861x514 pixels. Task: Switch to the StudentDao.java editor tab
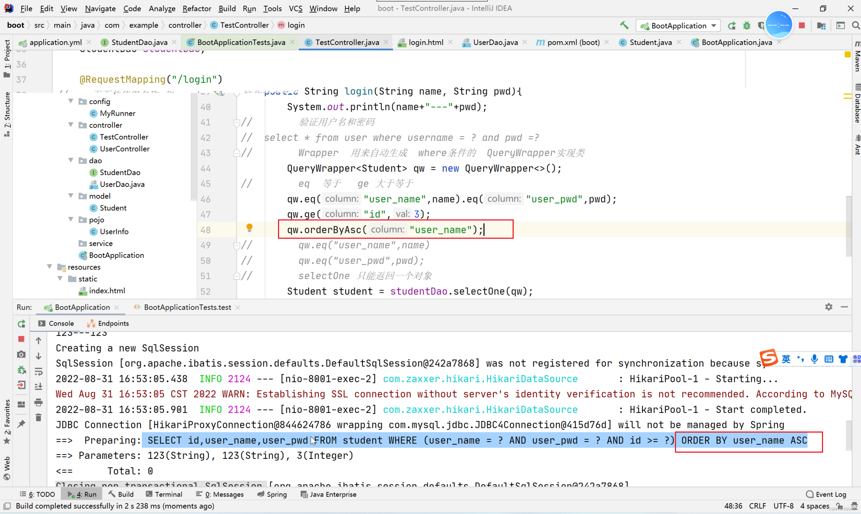[139, 42]
